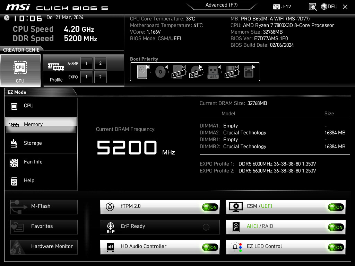Select the USB CD/DVD boot device icon
355x266 pixels.
tap(196, 72)
